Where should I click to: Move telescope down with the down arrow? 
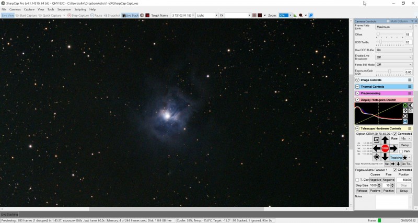click(x=385, y=157)
